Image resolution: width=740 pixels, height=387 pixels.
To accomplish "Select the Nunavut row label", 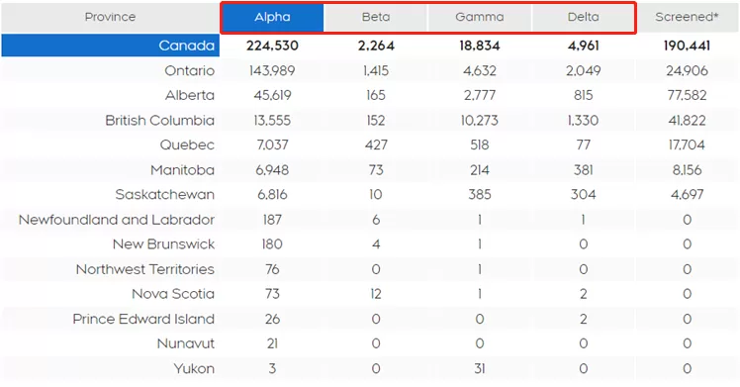I will click(x=185, y=343).
